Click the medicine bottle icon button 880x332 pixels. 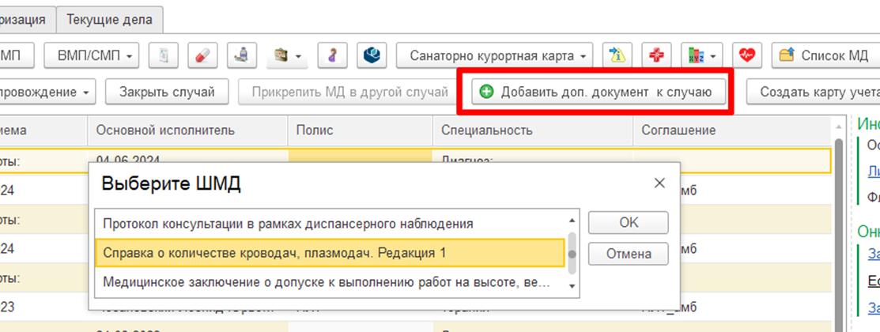tap(242, 55)
